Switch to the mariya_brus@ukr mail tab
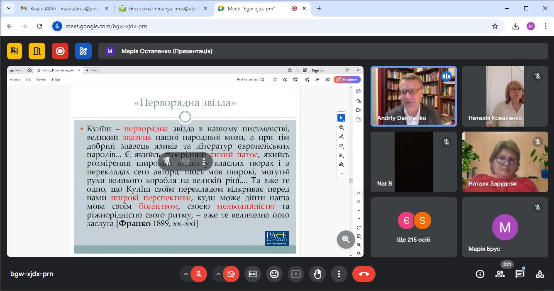This screenshot has height=291, width=554. [160, 8]
